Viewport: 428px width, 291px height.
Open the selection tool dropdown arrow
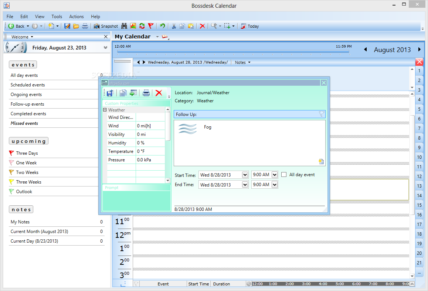click(x=233, y=26)
